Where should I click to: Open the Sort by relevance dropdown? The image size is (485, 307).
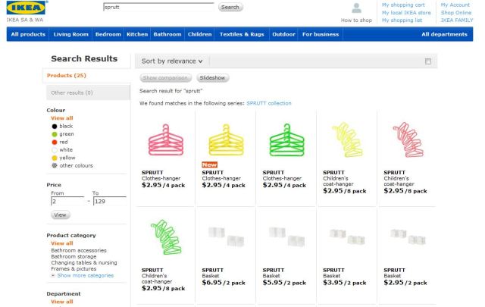(172, 61)
